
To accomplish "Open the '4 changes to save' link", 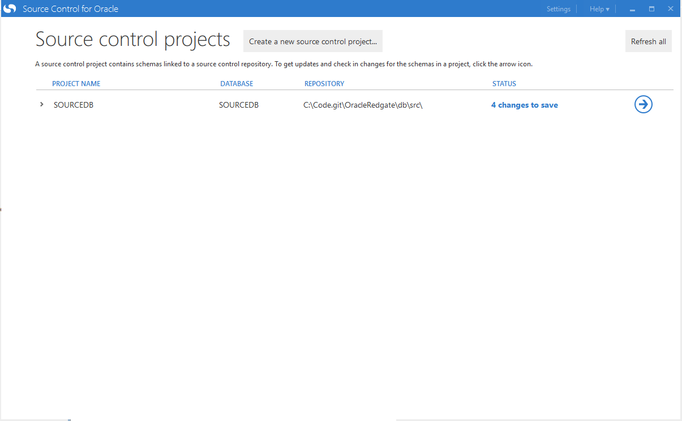I will [524, 105].
